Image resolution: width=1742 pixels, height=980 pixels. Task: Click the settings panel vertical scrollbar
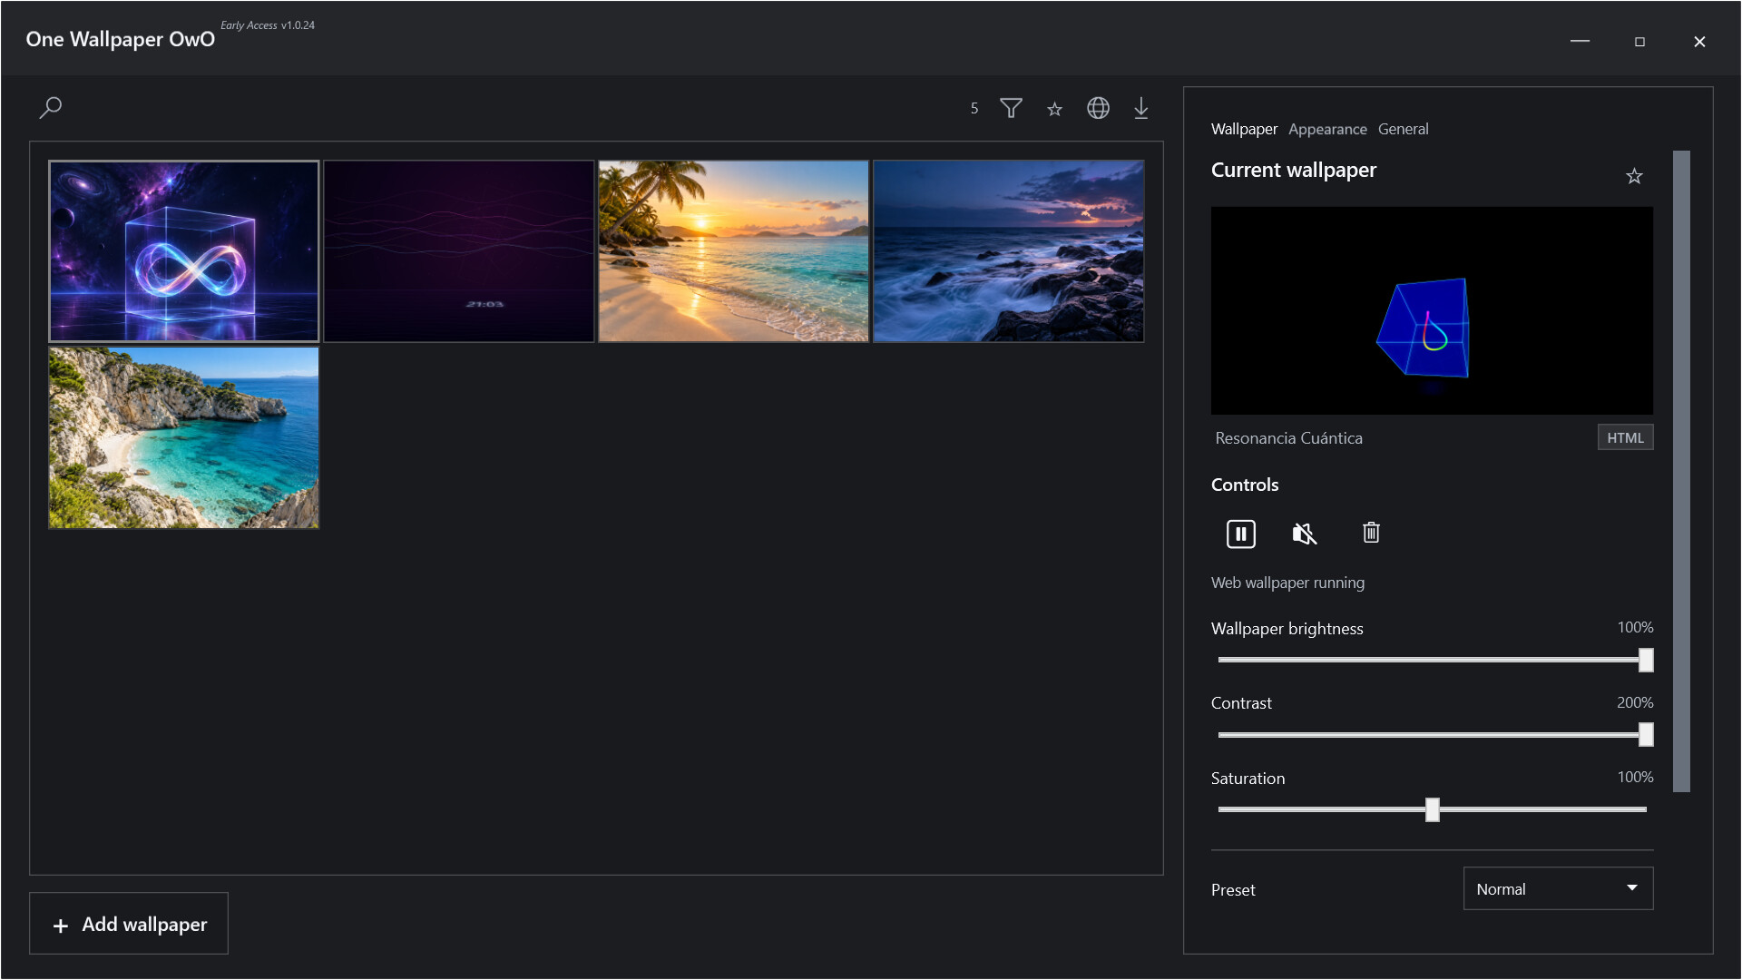(1681, 472)
